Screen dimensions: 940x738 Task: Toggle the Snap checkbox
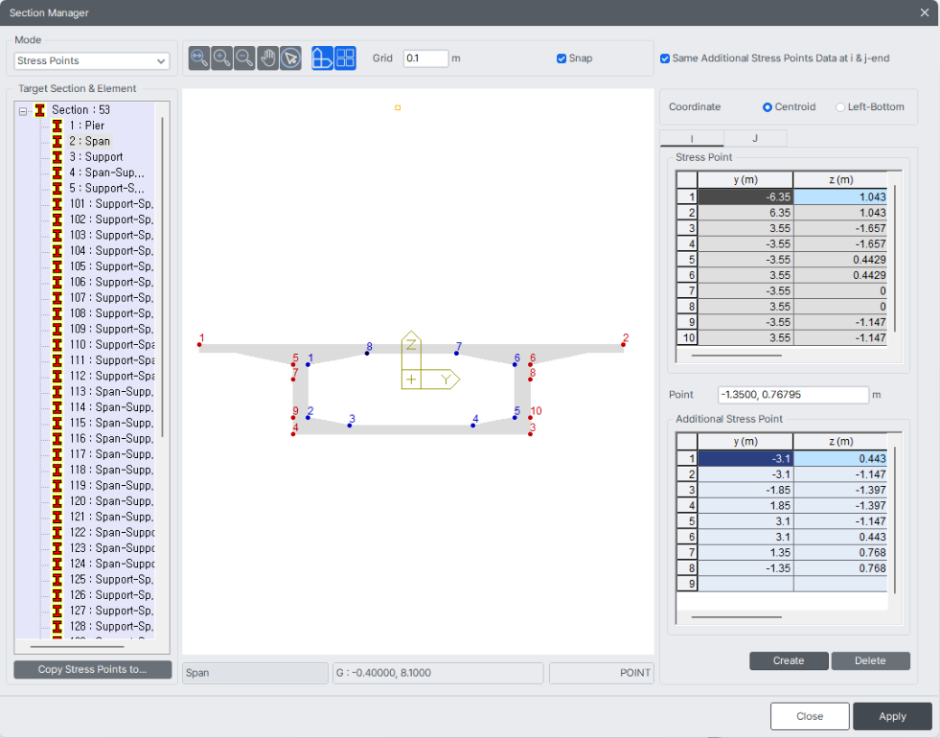562,58
